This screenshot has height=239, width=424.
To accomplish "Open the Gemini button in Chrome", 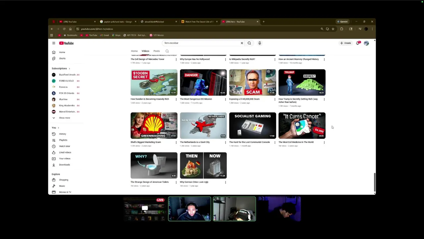I will 342,22.
